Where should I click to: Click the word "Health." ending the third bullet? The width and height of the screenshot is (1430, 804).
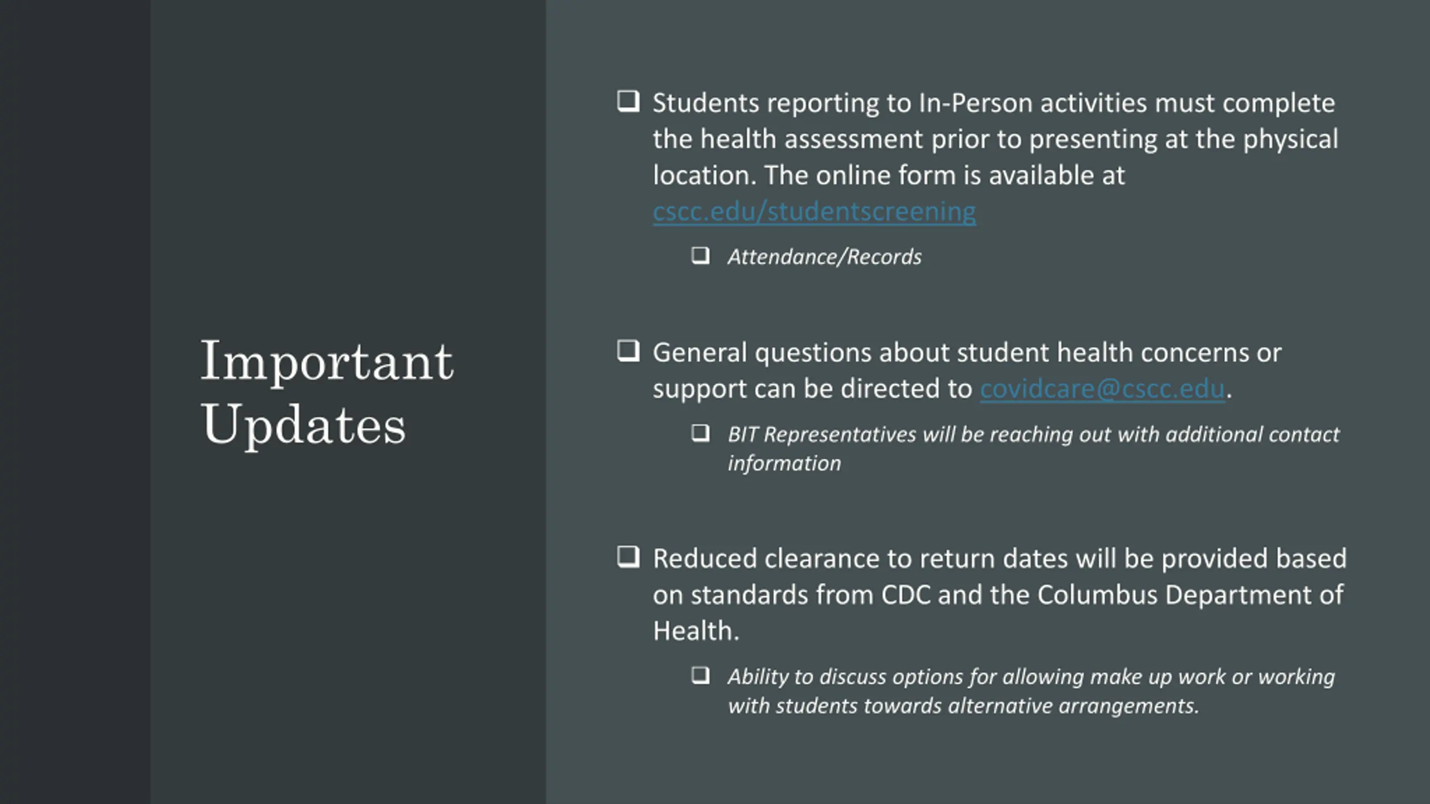[696, 631]
